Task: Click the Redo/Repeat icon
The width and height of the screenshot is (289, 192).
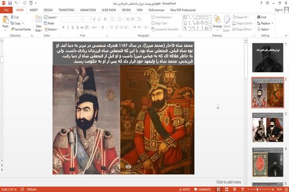Action: point(25,3)
